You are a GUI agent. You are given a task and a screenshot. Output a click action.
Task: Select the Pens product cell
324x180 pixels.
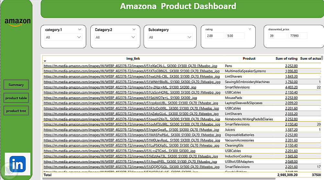pos(228,66)
